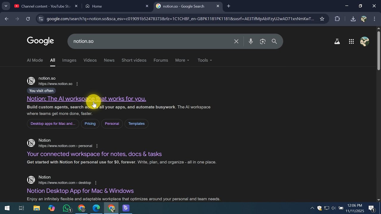The height and width of the screenshot is (214, 381).
Task: Open Microsoft Edge from the taskbar
Action: 96,208
